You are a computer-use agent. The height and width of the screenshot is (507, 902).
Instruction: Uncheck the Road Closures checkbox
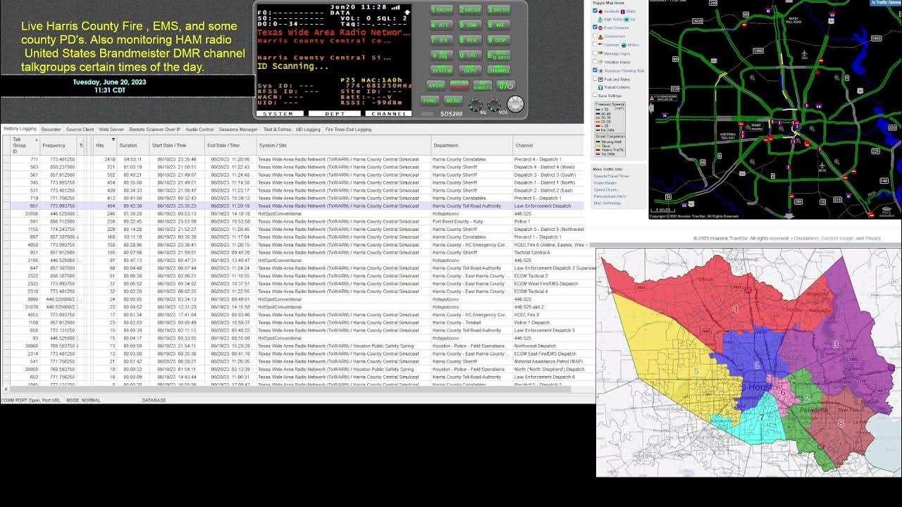(595, 27)
